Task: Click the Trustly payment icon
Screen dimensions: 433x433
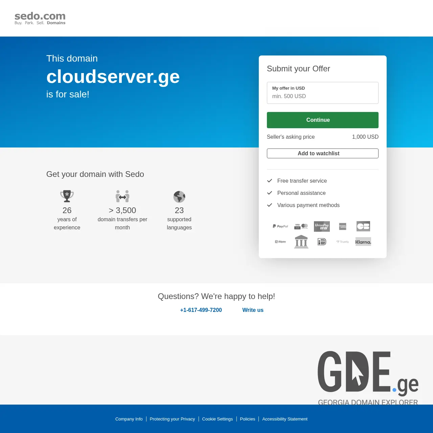Action: [x=342, y=242]
